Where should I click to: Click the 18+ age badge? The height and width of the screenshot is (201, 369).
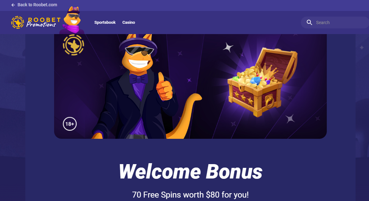70,124
